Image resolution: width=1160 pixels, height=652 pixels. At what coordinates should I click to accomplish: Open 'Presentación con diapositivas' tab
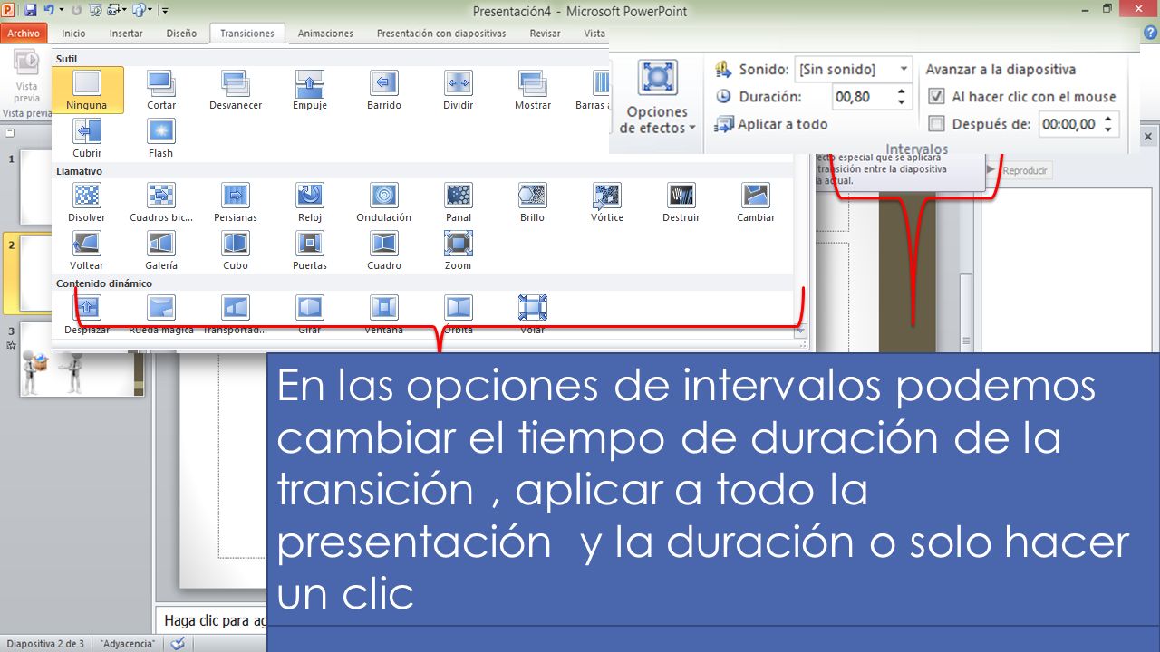pyautogui.click(x=441, y=34)
